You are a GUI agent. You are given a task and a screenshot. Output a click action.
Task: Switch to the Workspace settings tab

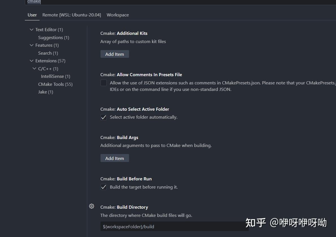pos(118,15)
